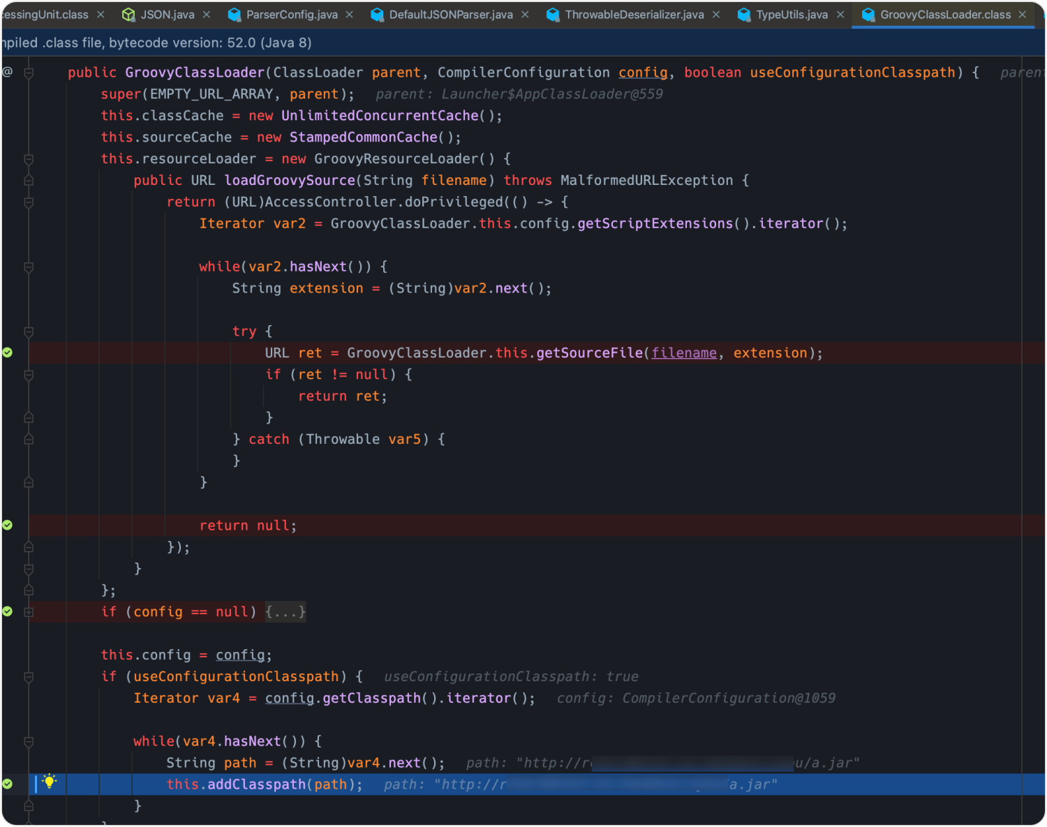Click the @ gutter icon beside the GroovyClassLoader constructor
This screenshot has width=1047, height=827.
pos(8,72)
